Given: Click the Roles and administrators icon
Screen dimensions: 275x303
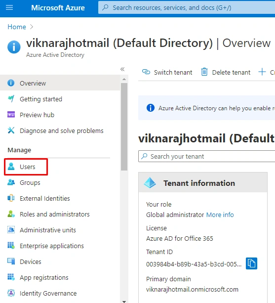Looking at the screenshot, I should [x=11, y=214].
